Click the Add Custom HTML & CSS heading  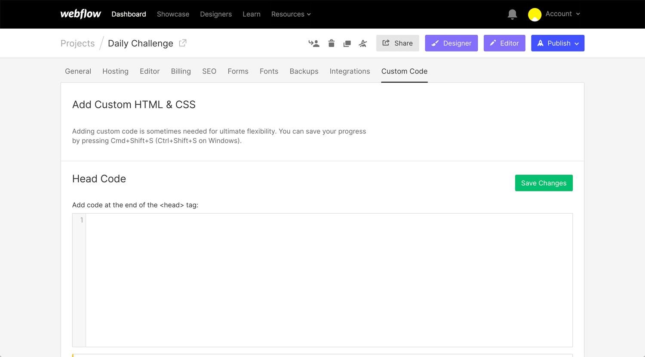coord(134,105)
